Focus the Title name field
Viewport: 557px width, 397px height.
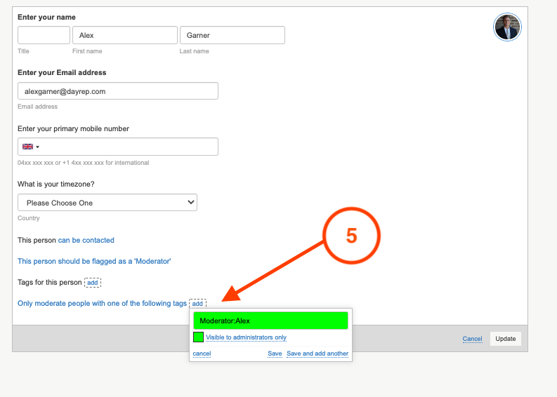tap(44, 35)
